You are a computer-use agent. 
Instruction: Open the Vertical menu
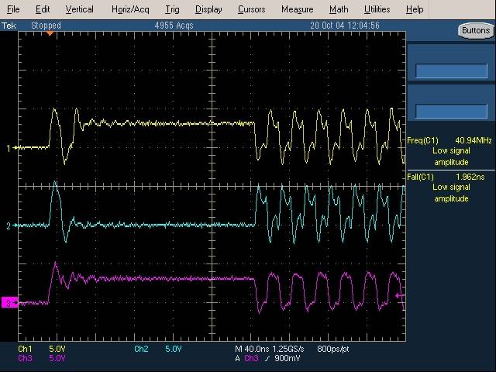coord(79,9)
